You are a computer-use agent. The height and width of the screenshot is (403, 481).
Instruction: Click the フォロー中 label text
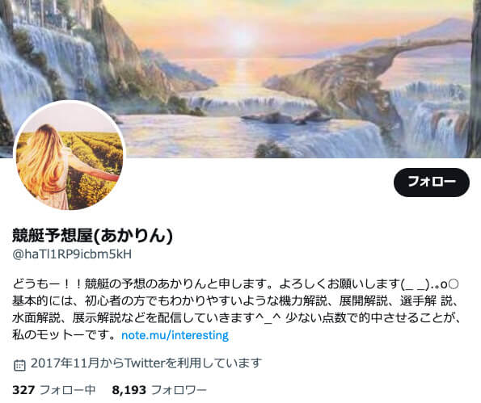point(68,390)
